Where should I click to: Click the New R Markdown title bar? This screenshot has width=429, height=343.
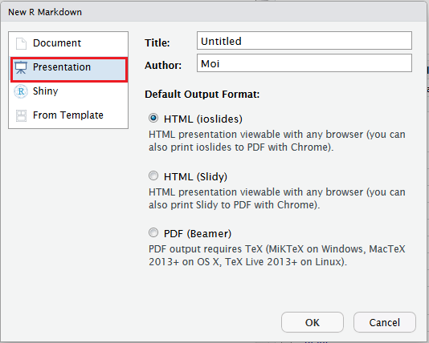[x=214, y=12]
